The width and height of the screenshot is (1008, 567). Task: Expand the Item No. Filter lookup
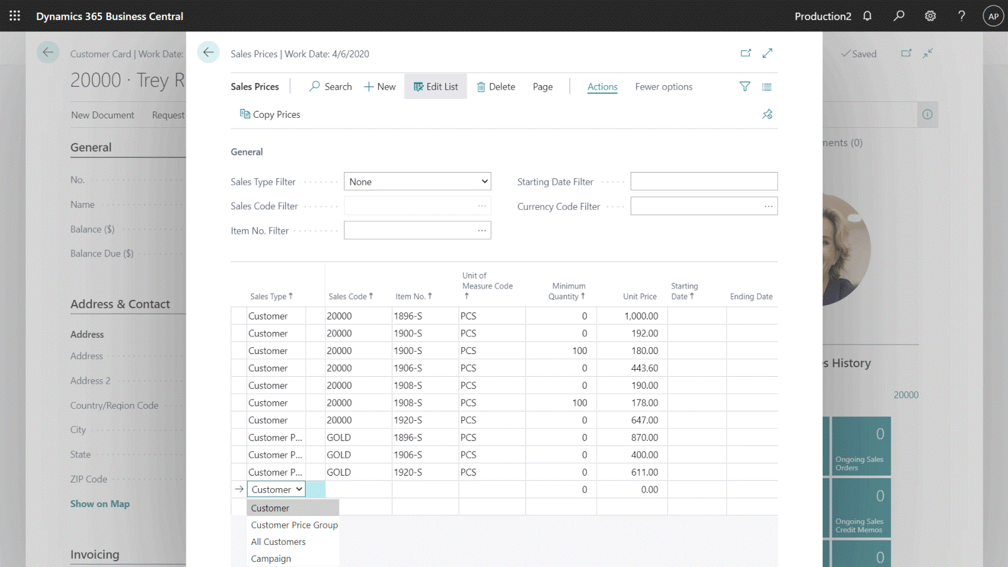(x=482, y=231)
